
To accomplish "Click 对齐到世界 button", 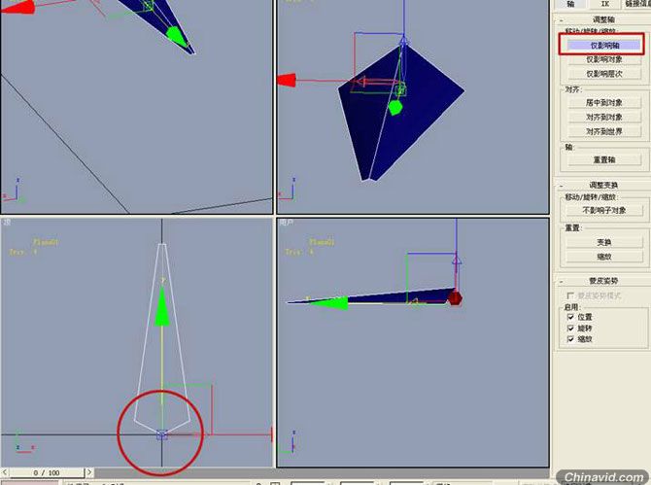I will pyautogui.click(x=604, y=131).
